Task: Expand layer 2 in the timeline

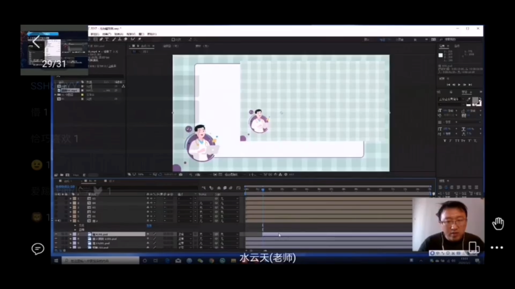Action: (71, 203)
